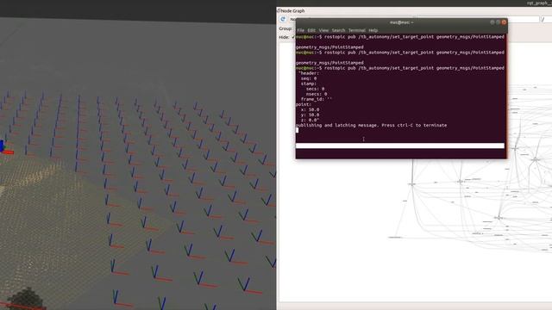
Task: Open the View menu in the terminal
Action: click(x=323, y=30)
